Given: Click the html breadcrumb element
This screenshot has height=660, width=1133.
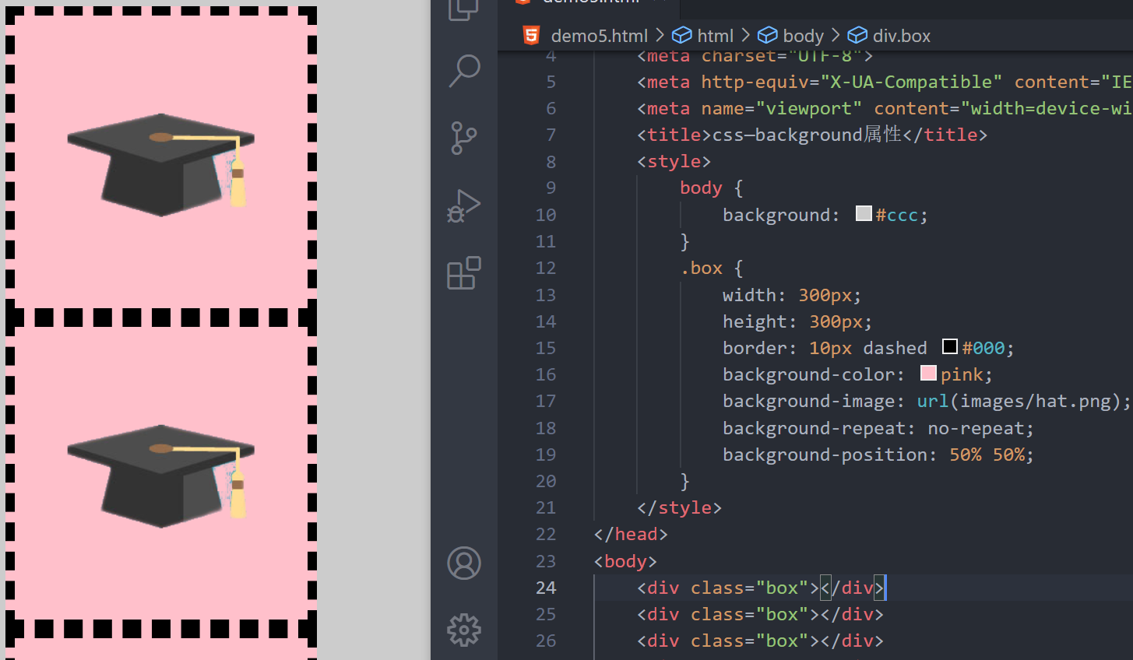Looking at the screenshot, I should click(715, 35).
